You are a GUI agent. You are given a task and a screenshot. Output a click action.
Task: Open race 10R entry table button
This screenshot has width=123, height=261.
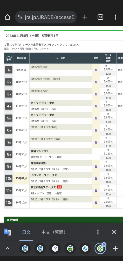point(9,178)
